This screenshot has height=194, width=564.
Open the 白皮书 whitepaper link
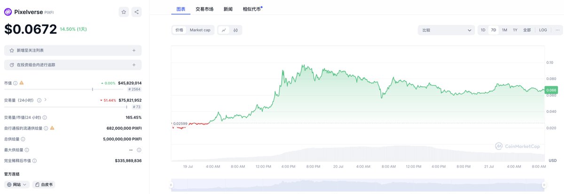(44, 185)
